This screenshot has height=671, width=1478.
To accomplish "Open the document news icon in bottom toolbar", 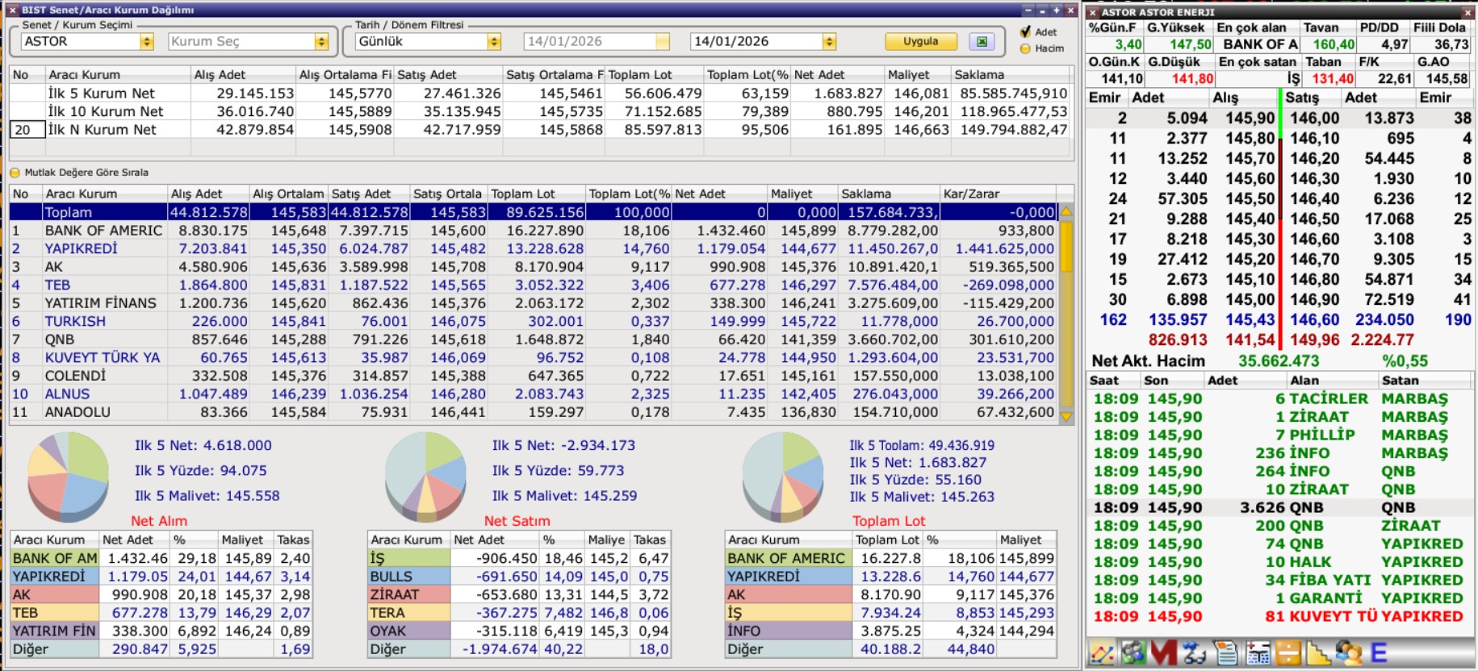I will tap(1225, 652).
